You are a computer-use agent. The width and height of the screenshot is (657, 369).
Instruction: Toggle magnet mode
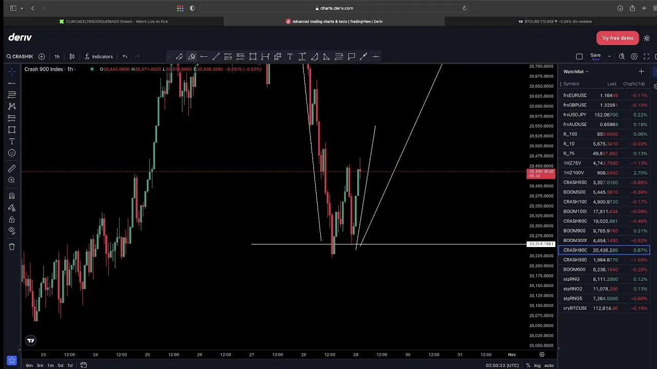coord(12,196)
